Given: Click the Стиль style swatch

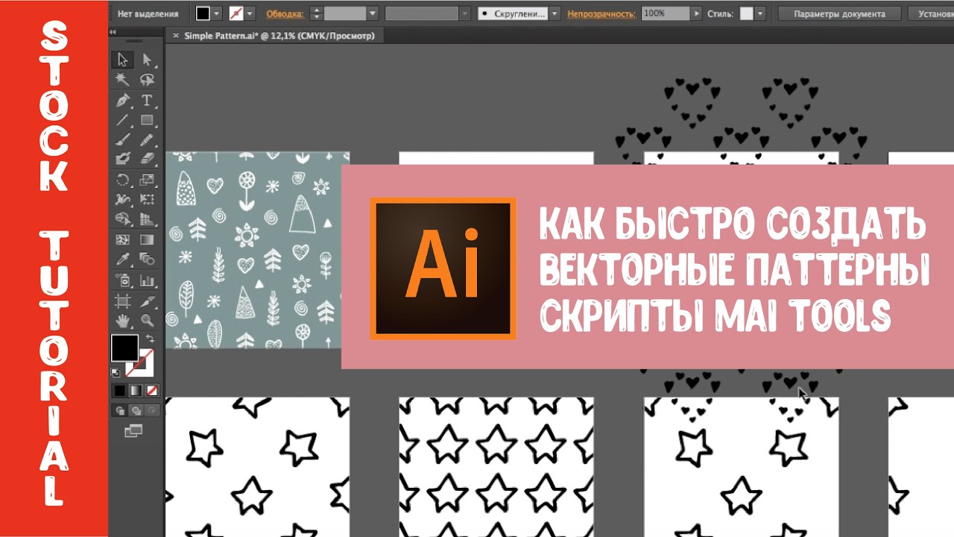Looking at the screenshot, I should point(746,13).
